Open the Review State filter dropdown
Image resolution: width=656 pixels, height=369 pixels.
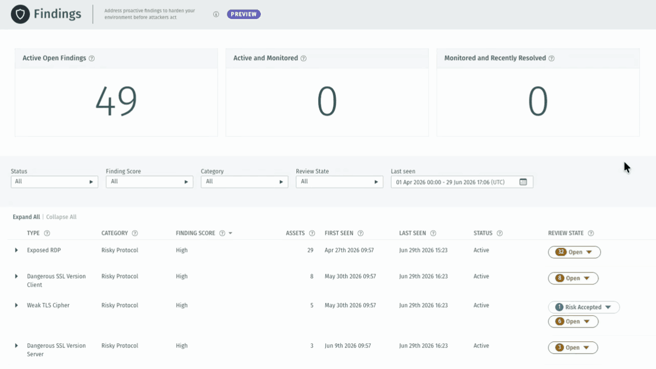(x=339, y=181)
